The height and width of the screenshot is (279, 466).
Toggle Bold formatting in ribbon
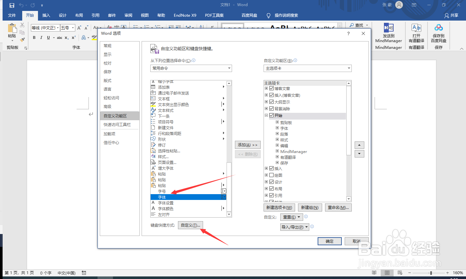point(34,38)
